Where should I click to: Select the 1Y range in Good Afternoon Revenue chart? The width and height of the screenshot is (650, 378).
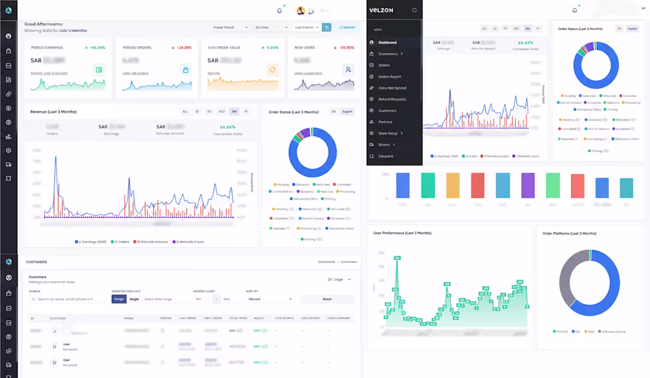point(246,112)
